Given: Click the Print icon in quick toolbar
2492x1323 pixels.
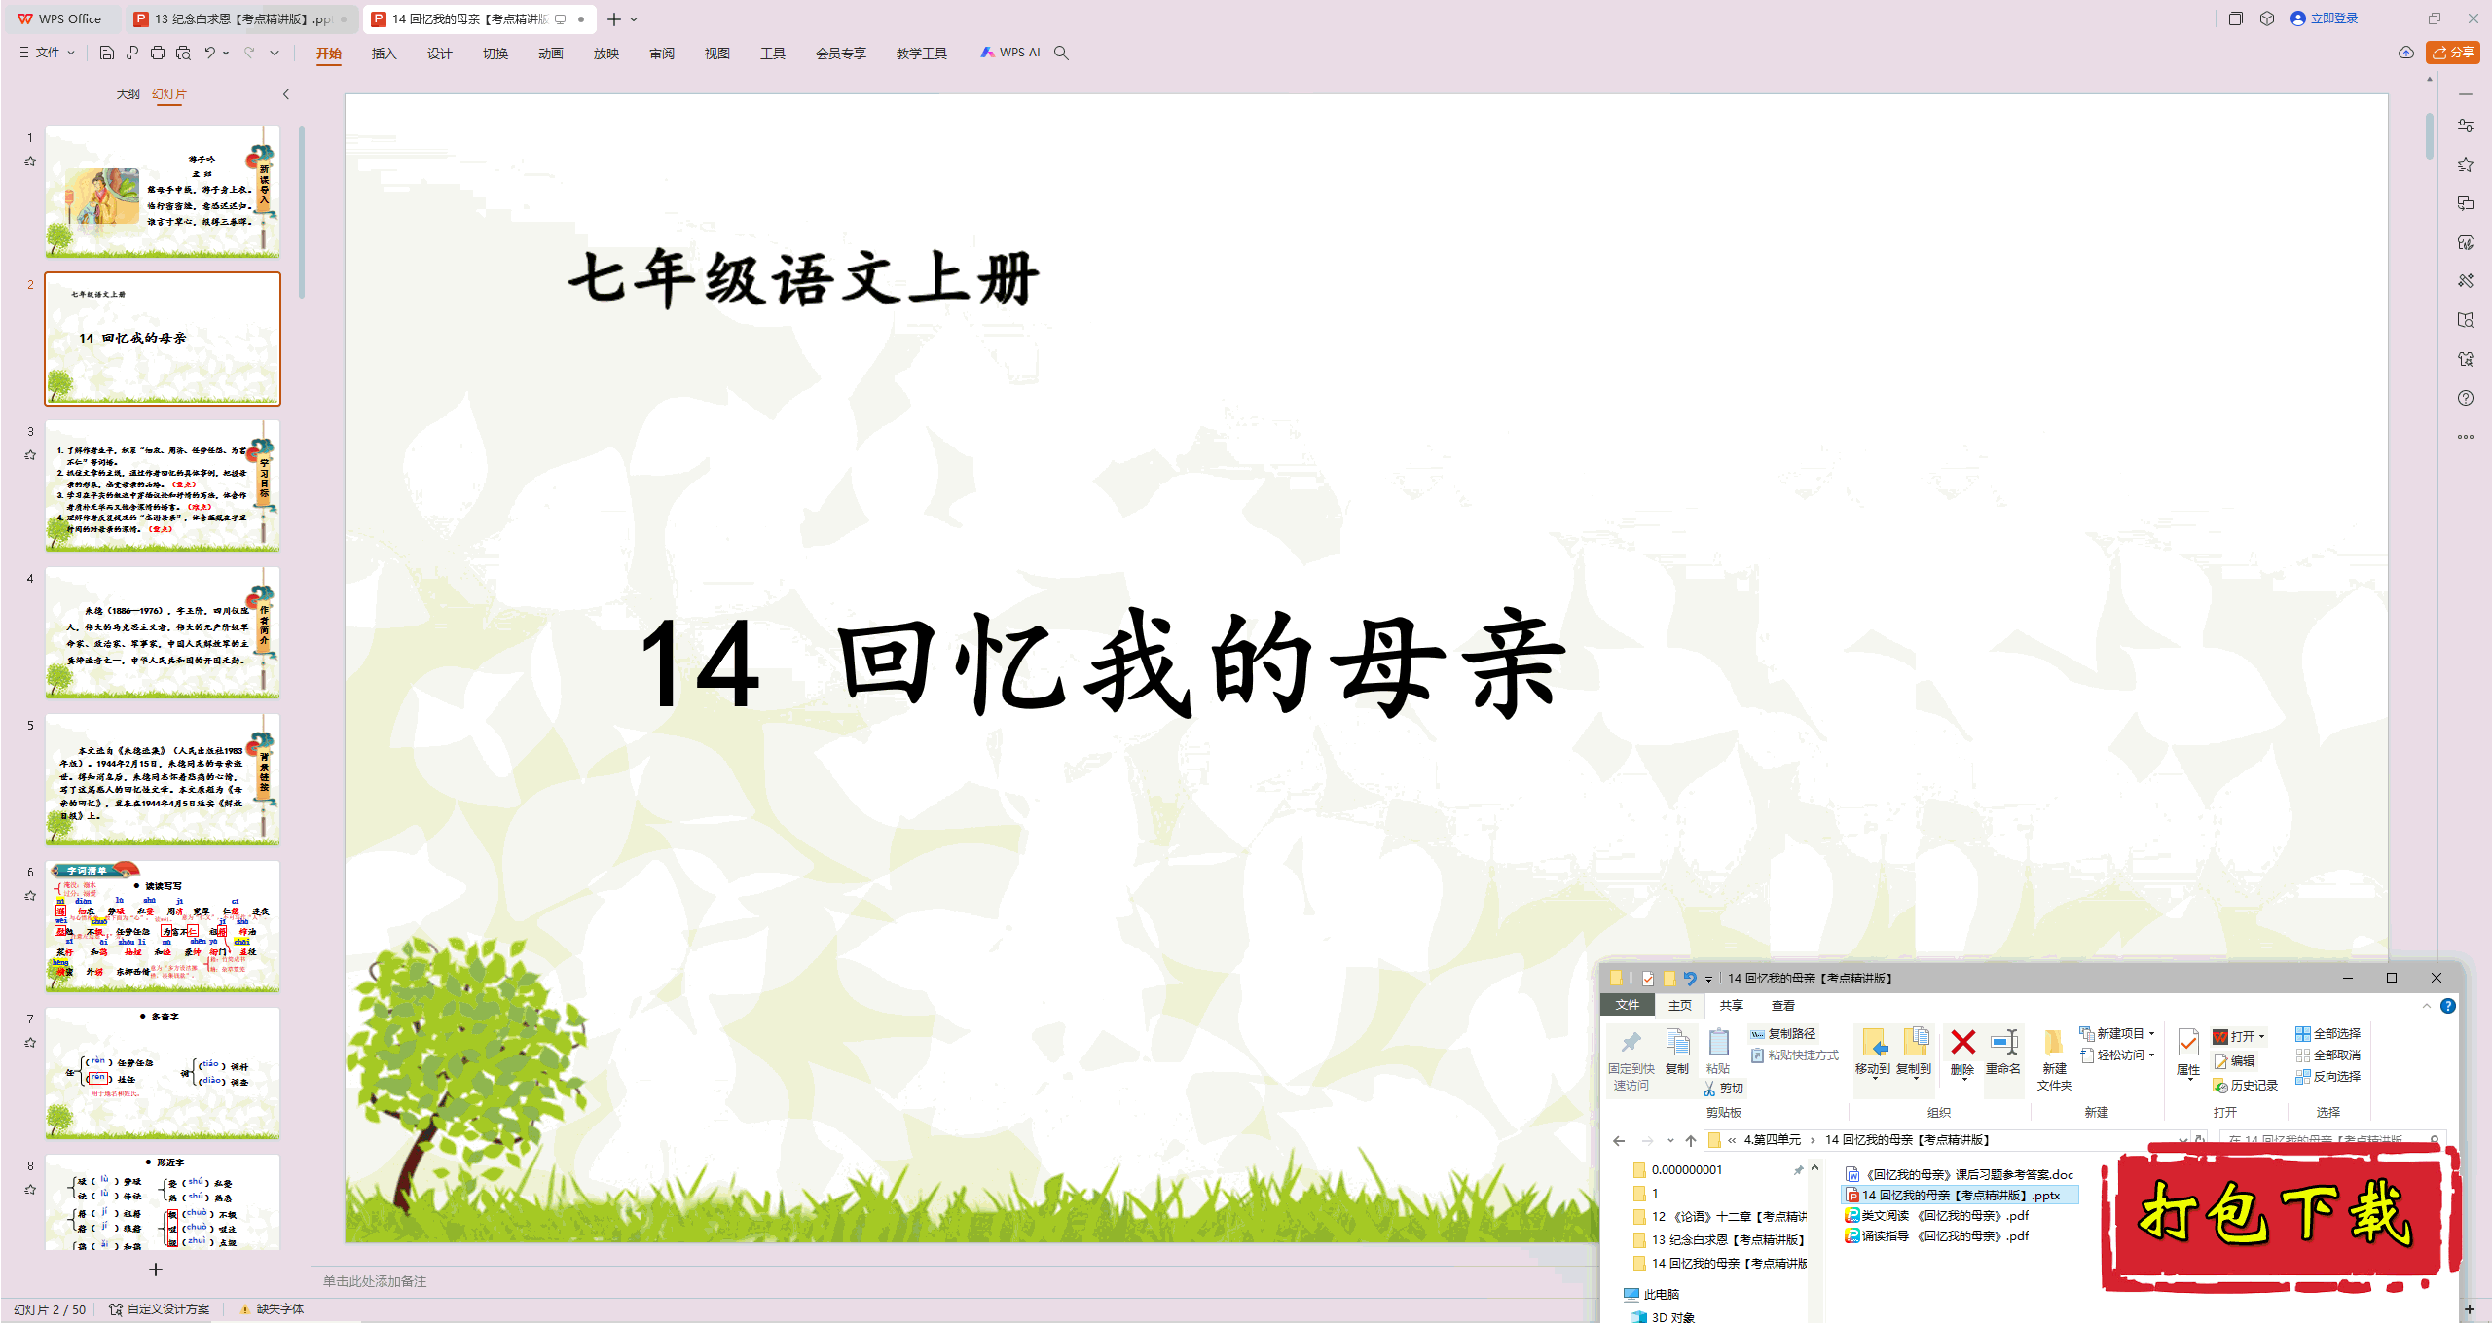Looking at the screenshot, I should [158, 53].
